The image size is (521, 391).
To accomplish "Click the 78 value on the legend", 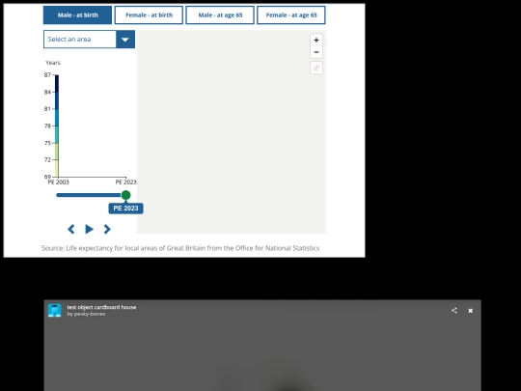I will 47,126.
